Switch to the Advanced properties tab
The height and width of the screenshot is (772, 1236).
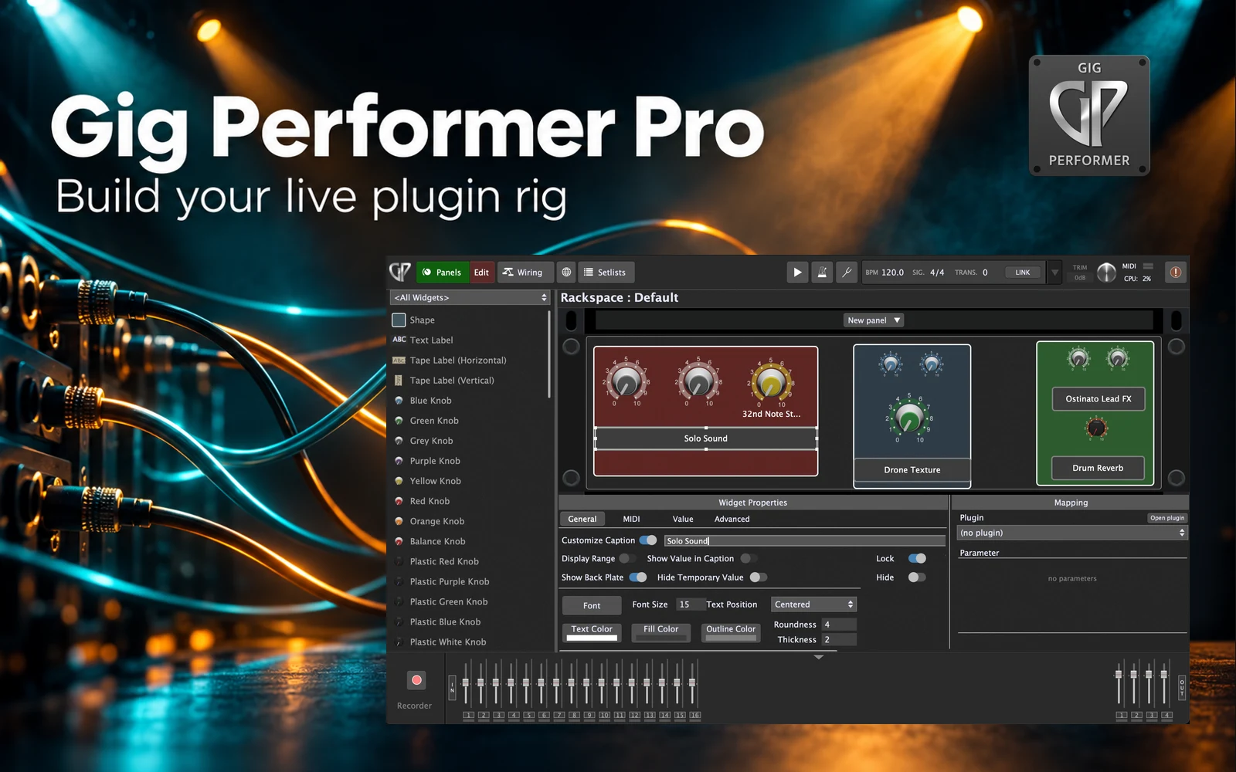pos(732,519)
